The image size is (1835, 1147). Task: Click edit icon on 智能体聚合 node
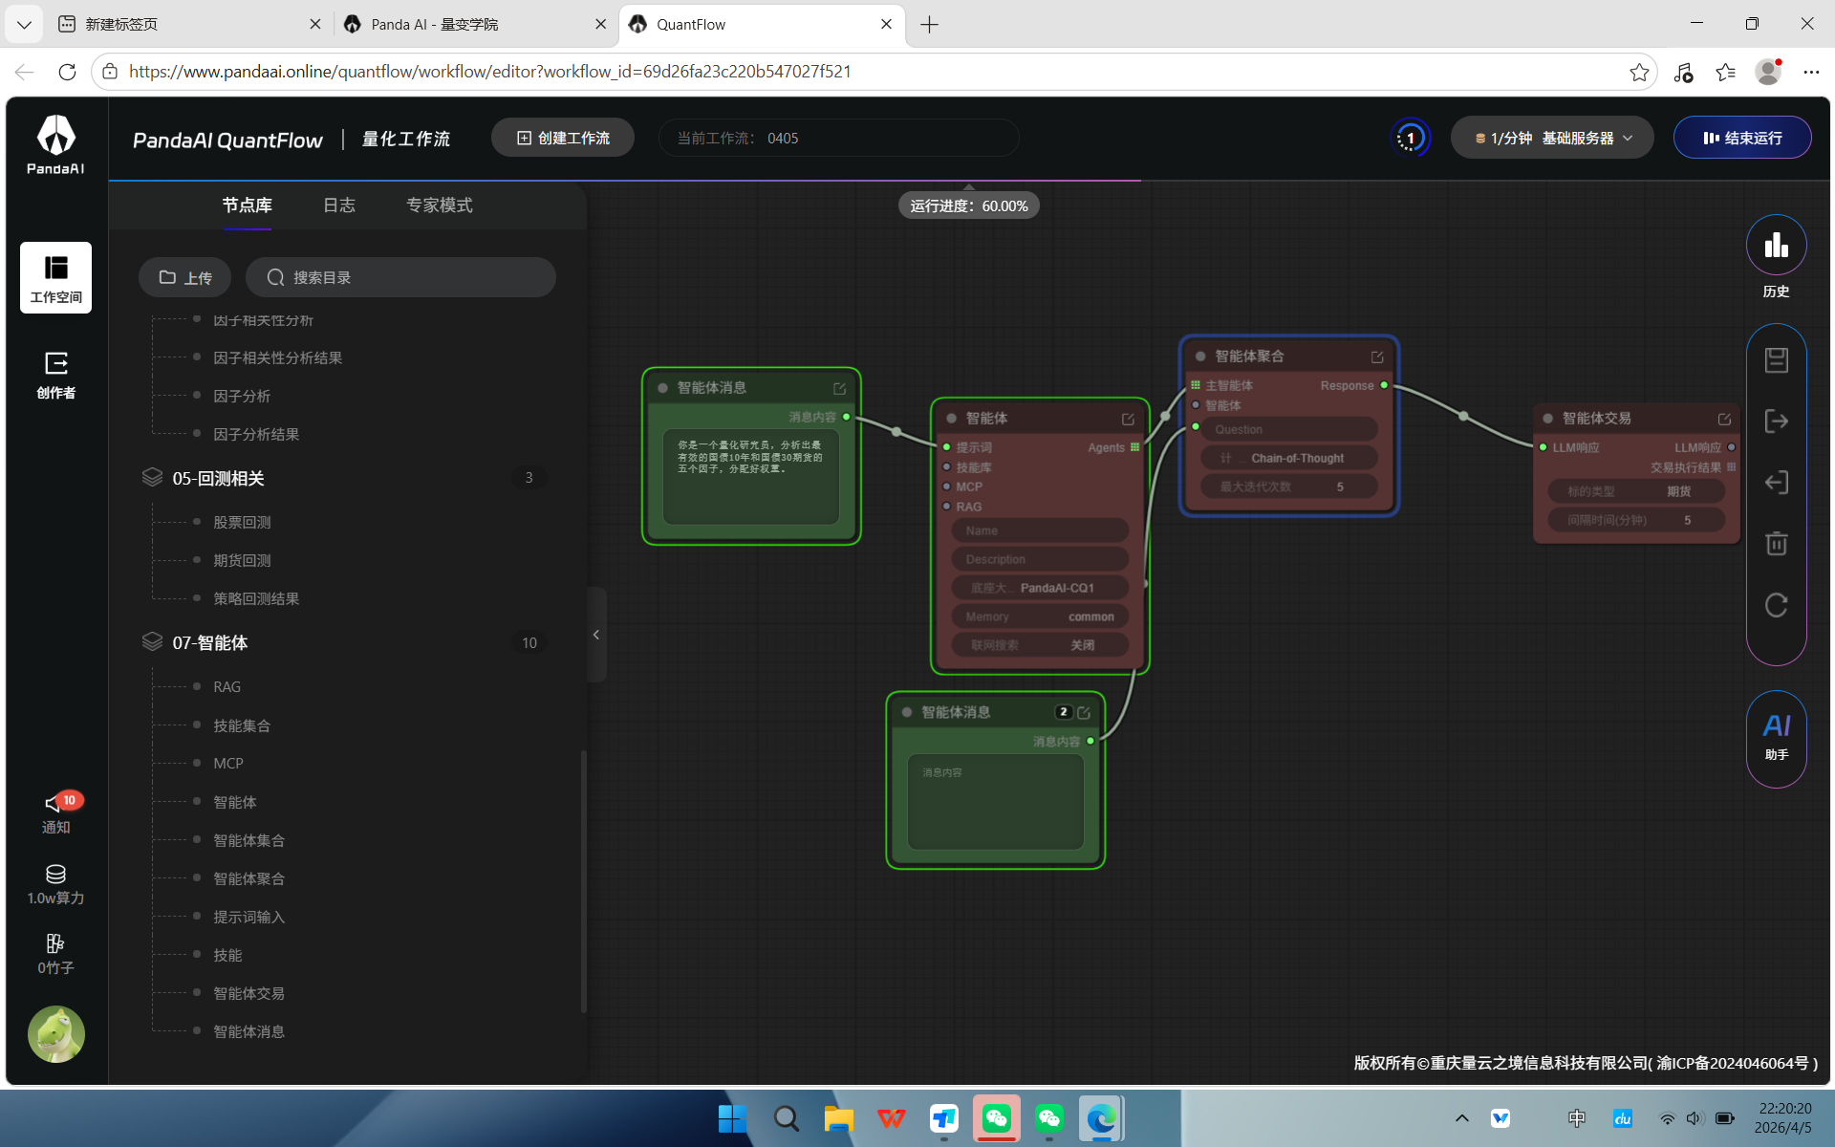(1377, 357)
